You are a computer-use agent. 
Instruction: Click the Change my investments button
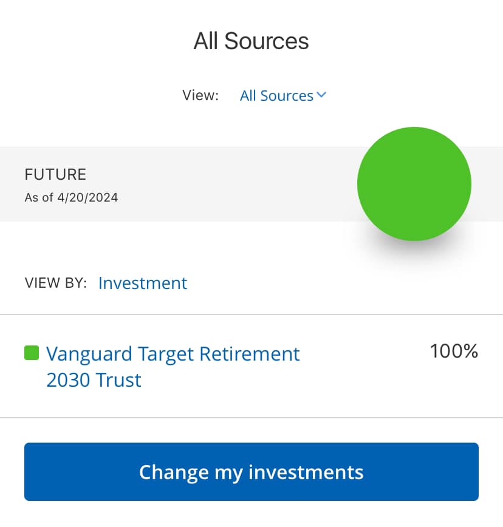[x=251, y=472]
